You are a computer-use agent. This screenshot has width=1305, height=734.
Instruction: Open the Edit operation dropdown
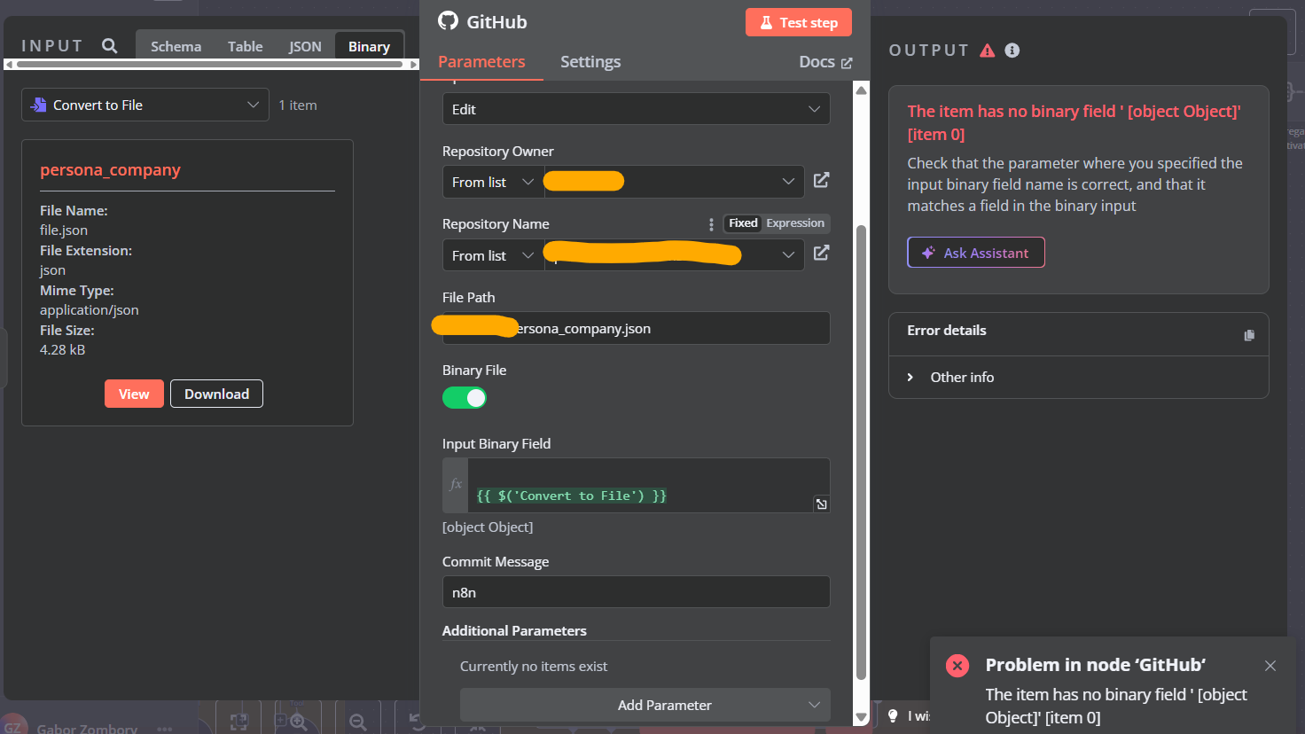click(637, 109)
